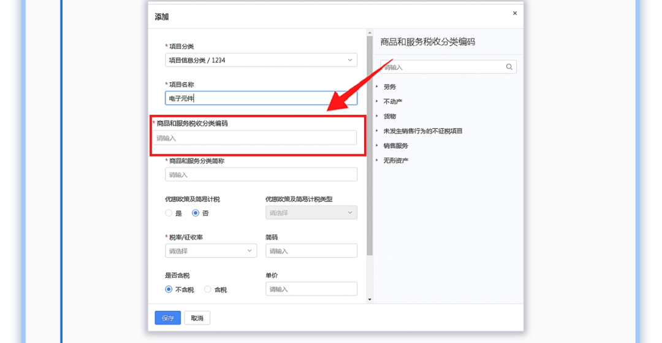The height and width of the screenshot is (343, 662).
Task: Choose the 含税 radio option
Action: tap(208, 289)
